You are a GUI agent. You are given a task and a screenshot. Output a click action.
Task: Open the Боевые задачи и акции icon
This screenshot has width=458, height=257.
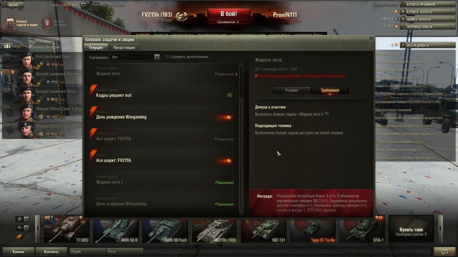(x=11, y=23)
